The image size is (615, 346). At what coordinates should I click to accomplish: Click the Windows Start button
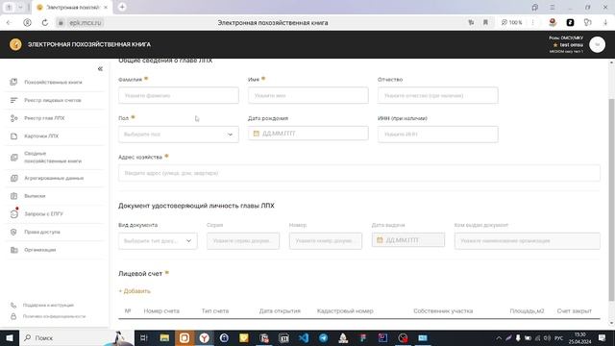point(9,337)
